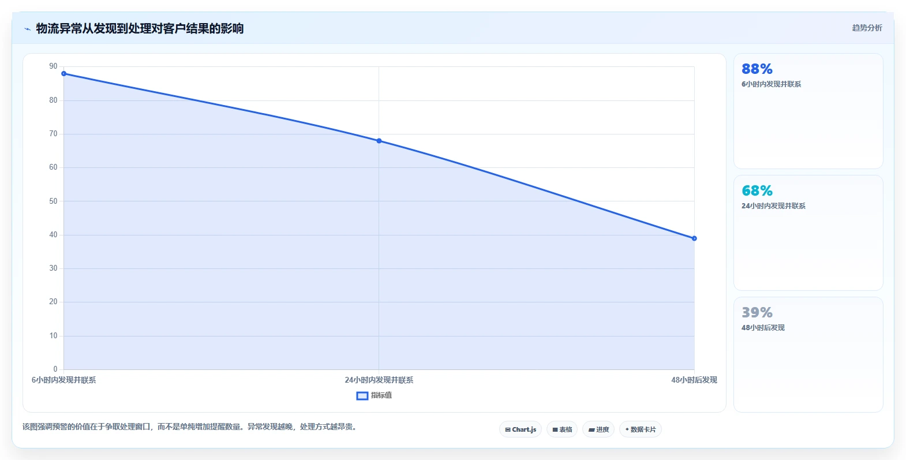906x460 pixels.
Task: Click the 24小时内发现并联系 card caption
Action: (774, 206)
